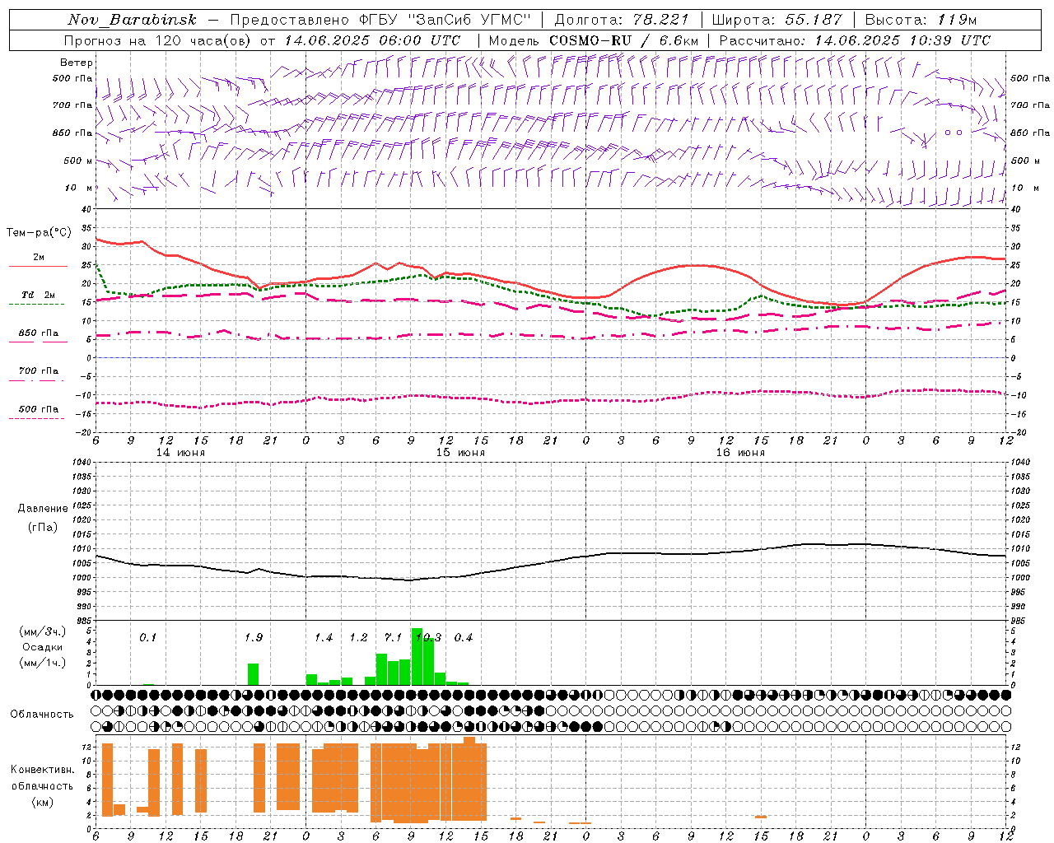Click "850 гПа" in the temperature legend
This screenshot has width=1054, height=843.
(x=39, y=333)
